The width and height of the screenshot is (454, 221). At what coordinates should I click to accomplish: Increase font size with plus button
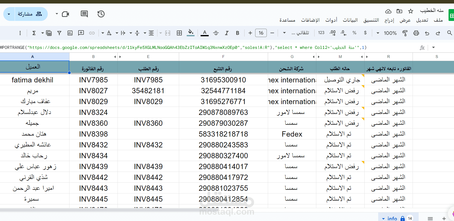pos(250,33)
